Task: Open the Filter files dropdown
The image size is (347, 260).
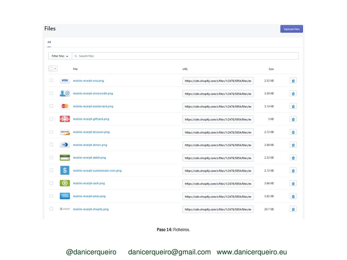Action: click(60, 56)
